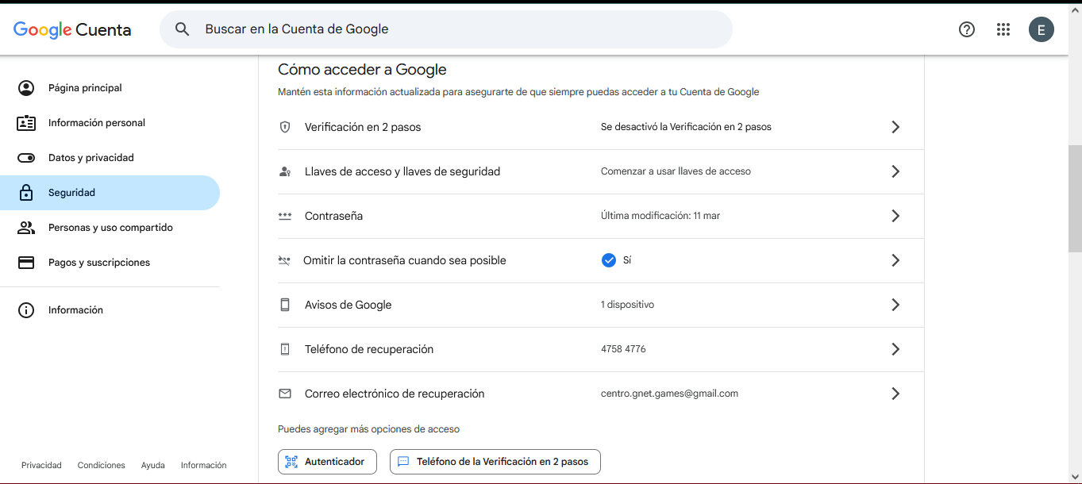
Task: Go to Datos y privacidad
Action: click(90, 158)
